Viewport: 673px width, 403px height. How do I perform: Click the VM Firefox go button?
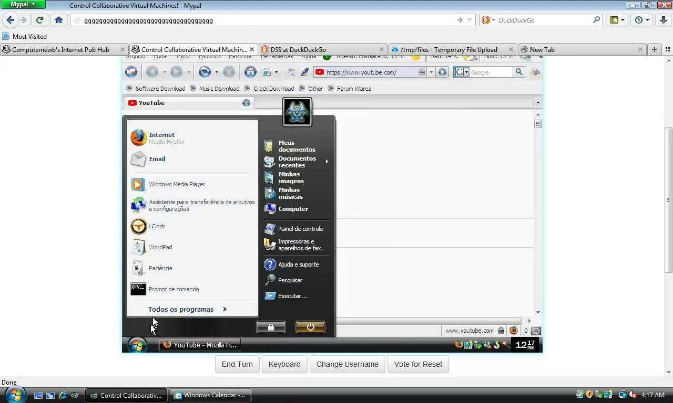point(443,72)
